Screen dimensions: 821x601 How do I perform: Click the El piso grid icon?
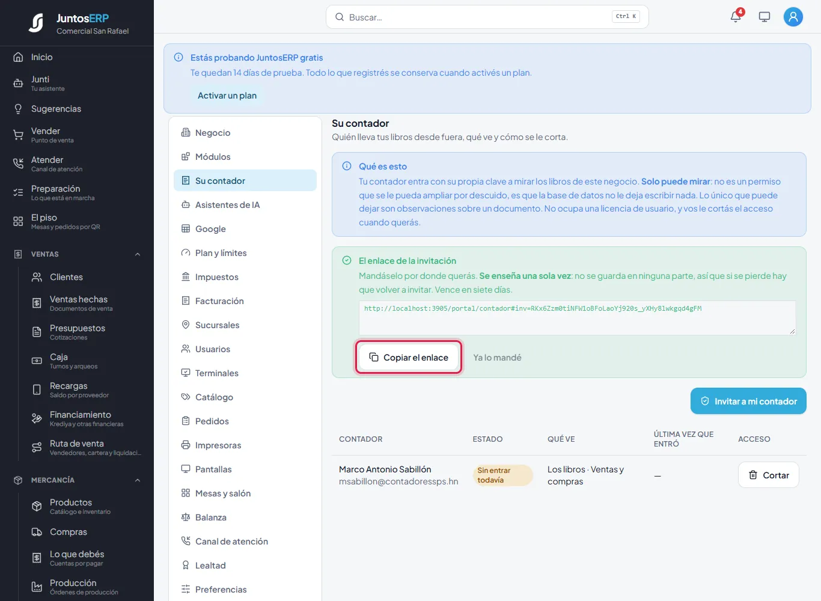(18, 222)
